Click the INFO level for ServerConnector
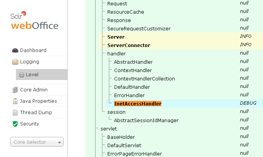The width and height of the screenshot is (263, 157). pyautogui.click(x=245, y=45)
